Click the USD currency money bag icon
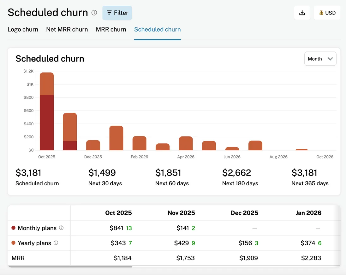This screenshot has width=346, height=275. pyautogui.click(x=321, y=13)
